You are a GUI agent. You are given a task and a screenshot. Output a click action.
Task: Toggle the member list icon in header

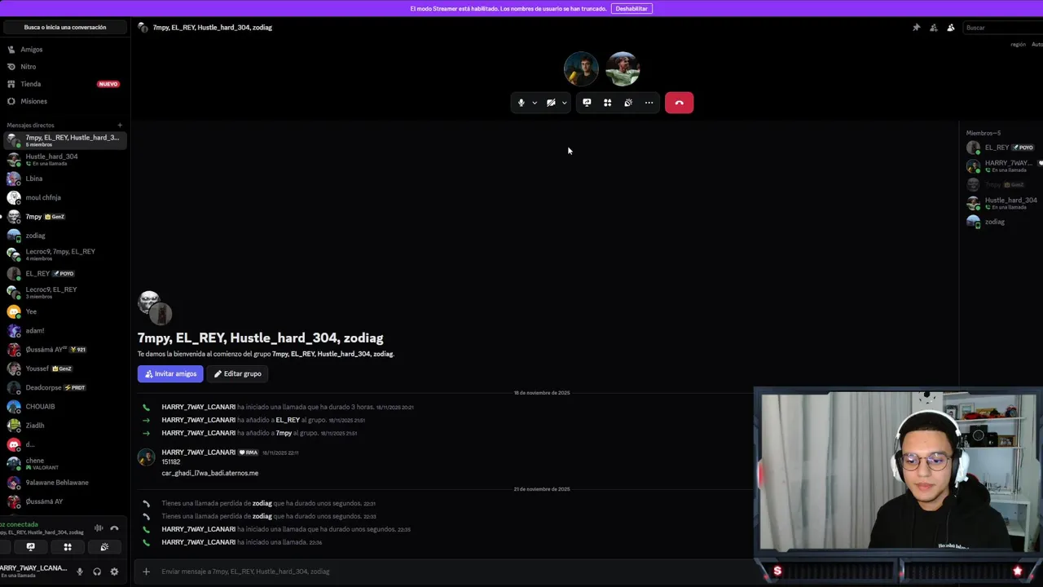[x=951, y=28]
